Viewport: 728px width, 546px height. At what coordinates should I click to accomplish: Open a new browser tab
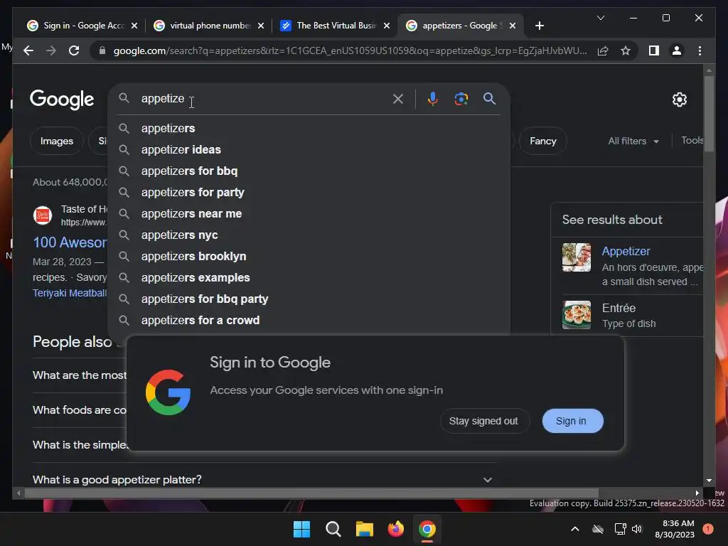click(x=539, y=26)
